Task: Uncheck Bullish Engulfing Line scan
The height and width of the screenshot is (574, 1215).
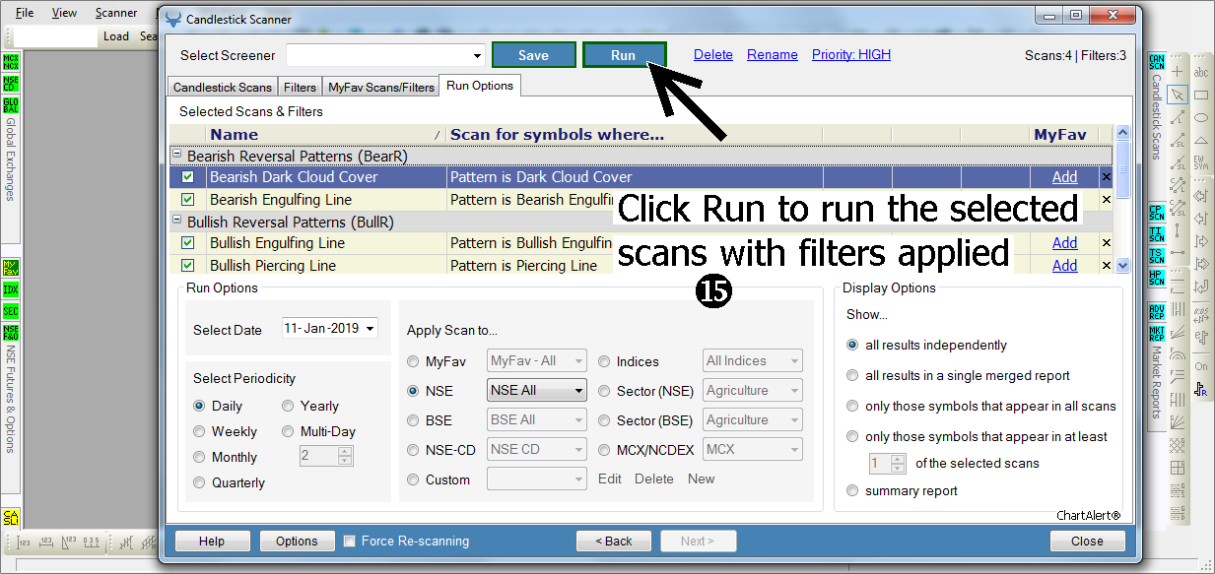Action: [188, 243]
